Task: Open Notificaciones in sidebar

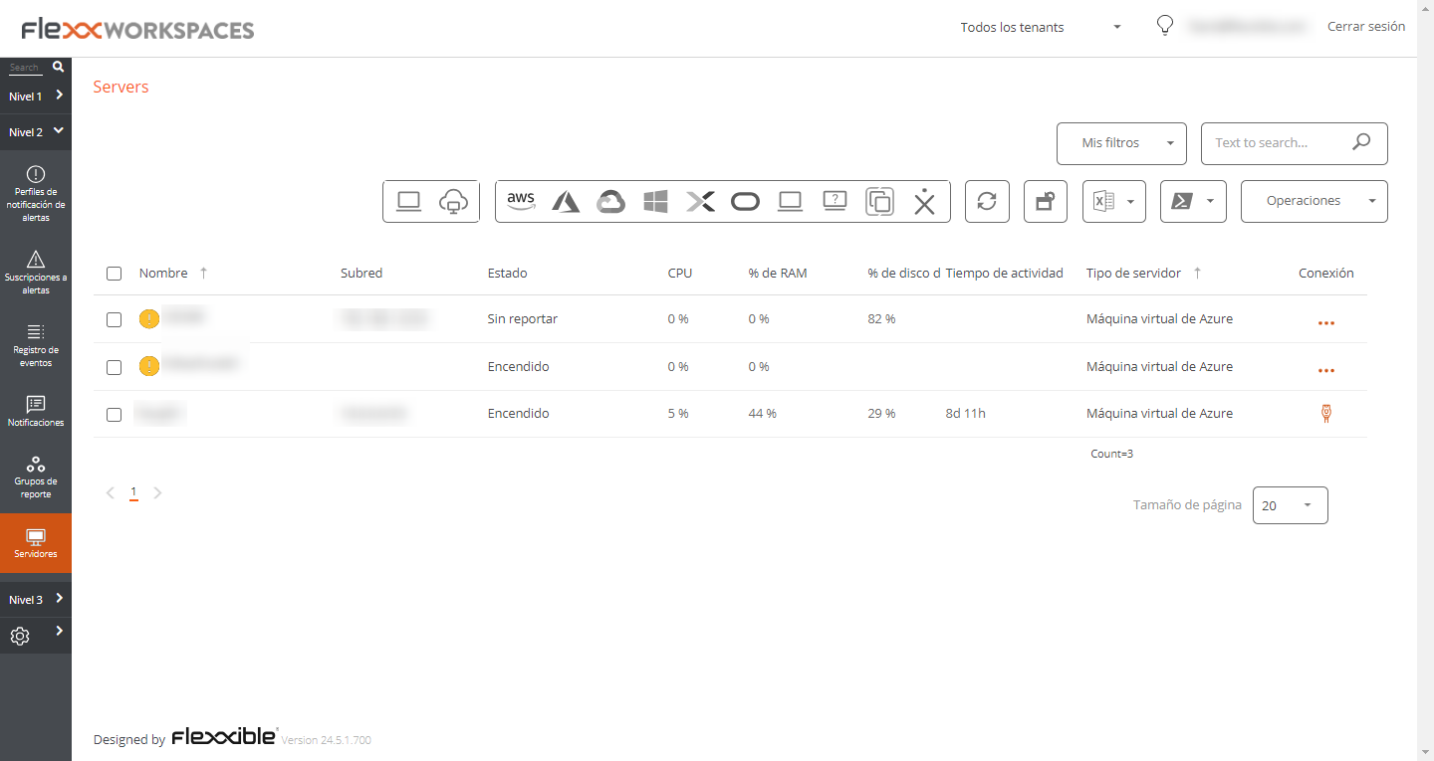Action: pos(36,411)
